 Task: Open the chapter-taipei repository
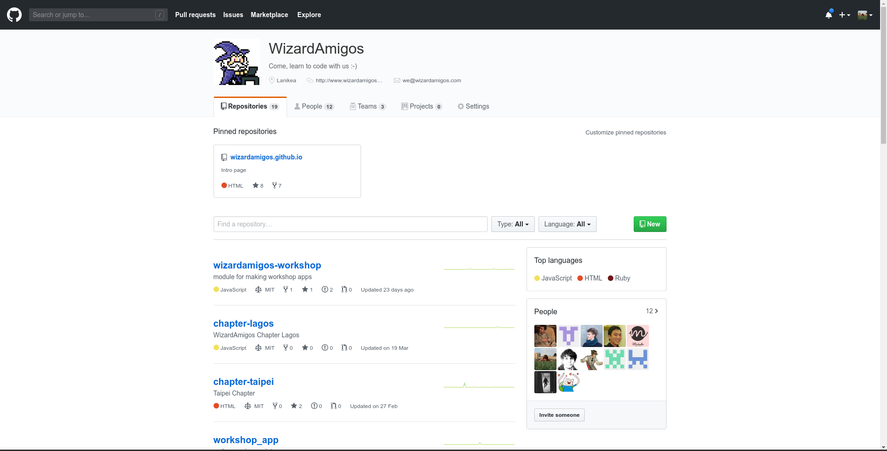click(244, 382)
